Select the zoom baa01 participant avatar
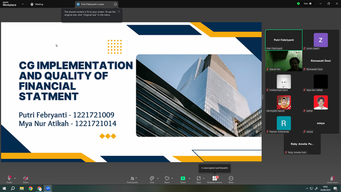This screenshot has width=341, height=192. (321, 40)
